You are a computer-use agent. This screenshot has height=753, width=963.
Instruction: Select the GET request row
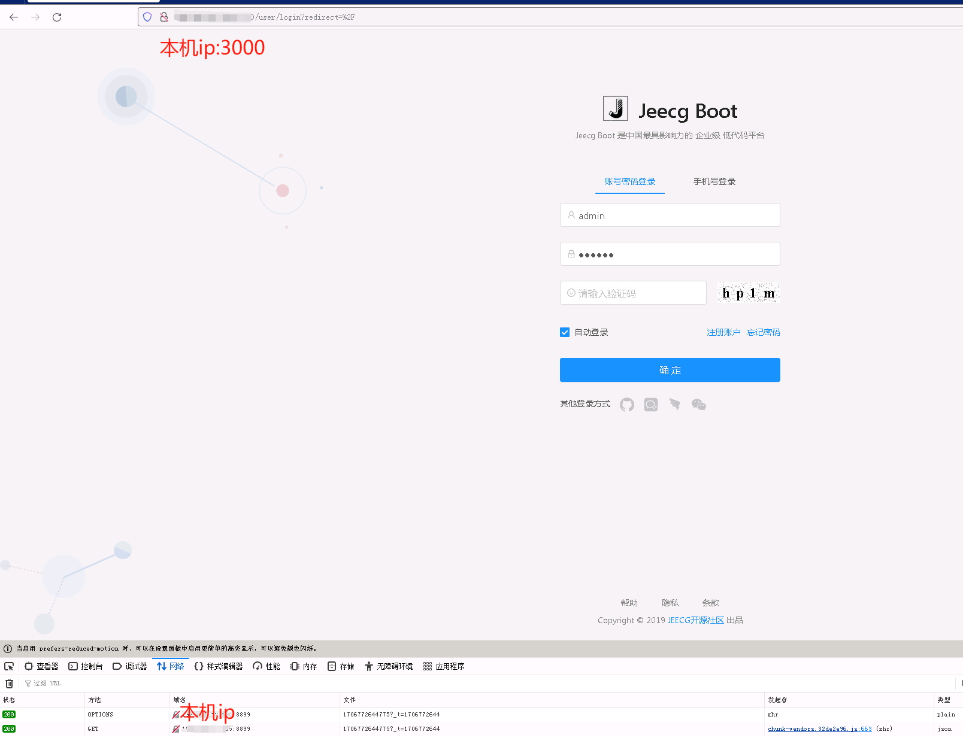[481, 729]
